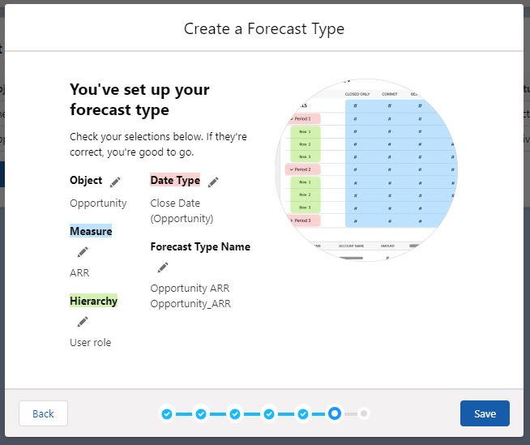Click the circular forecast preview illustration
The width and height of the screenshot is (530, 445).
click(x=366, y=170)
